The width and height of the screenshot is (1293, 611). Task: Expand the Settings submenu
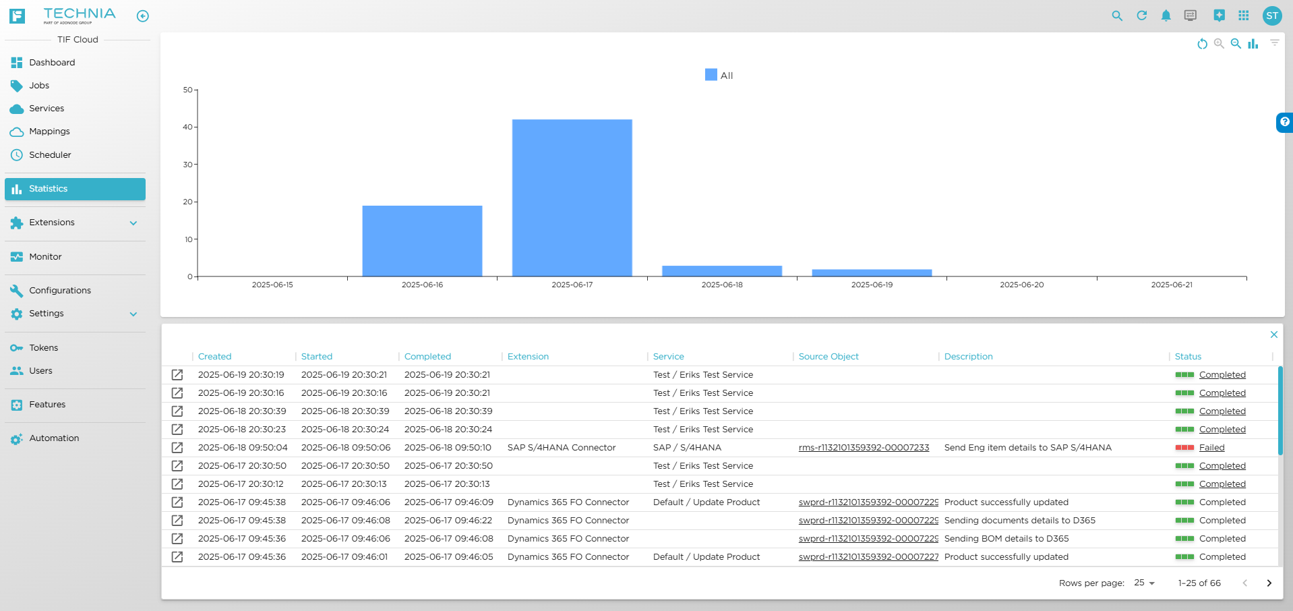tap(133, 314)
